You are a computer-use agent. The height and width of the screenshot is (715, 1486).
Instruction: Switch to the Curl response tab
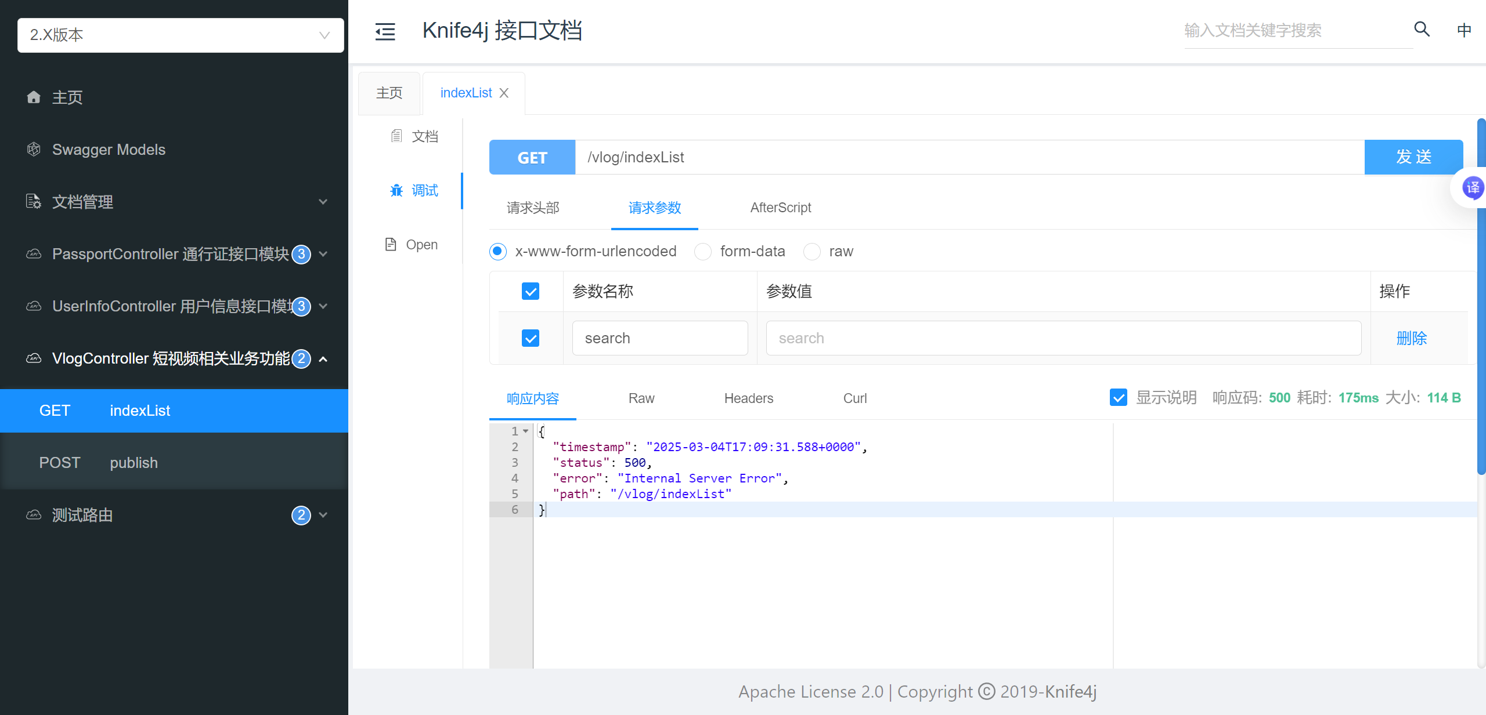(854, 398)
